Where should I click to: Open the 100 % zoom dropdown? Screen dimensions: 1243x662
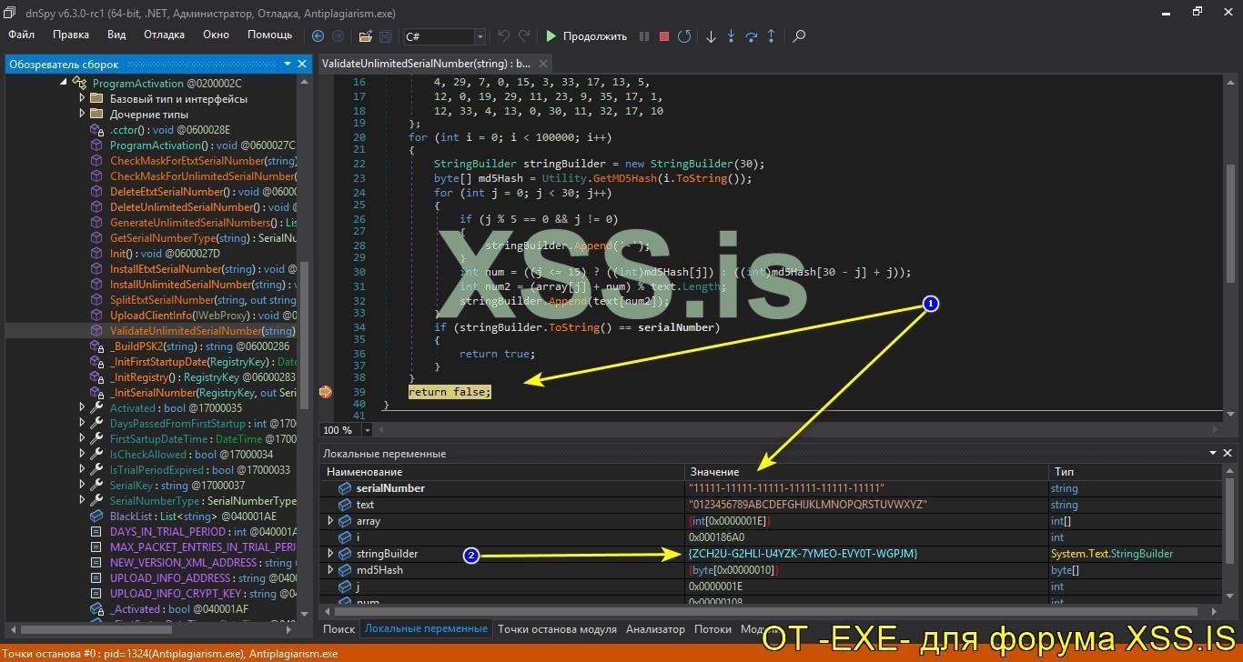367,430
